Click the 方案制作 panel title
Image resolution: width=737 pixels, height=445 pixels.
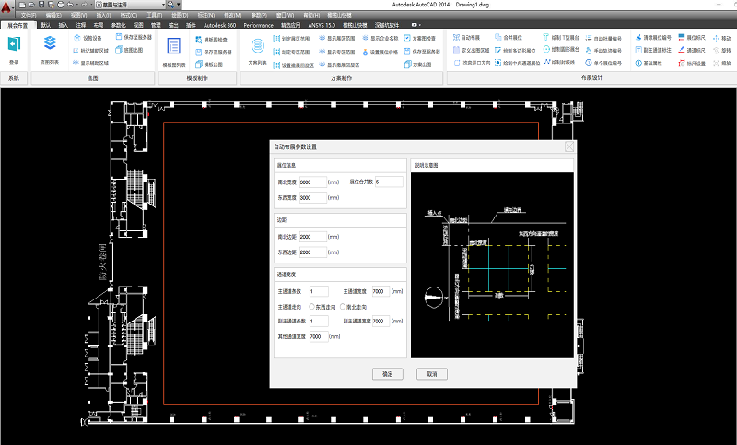[x=341, y=78]
